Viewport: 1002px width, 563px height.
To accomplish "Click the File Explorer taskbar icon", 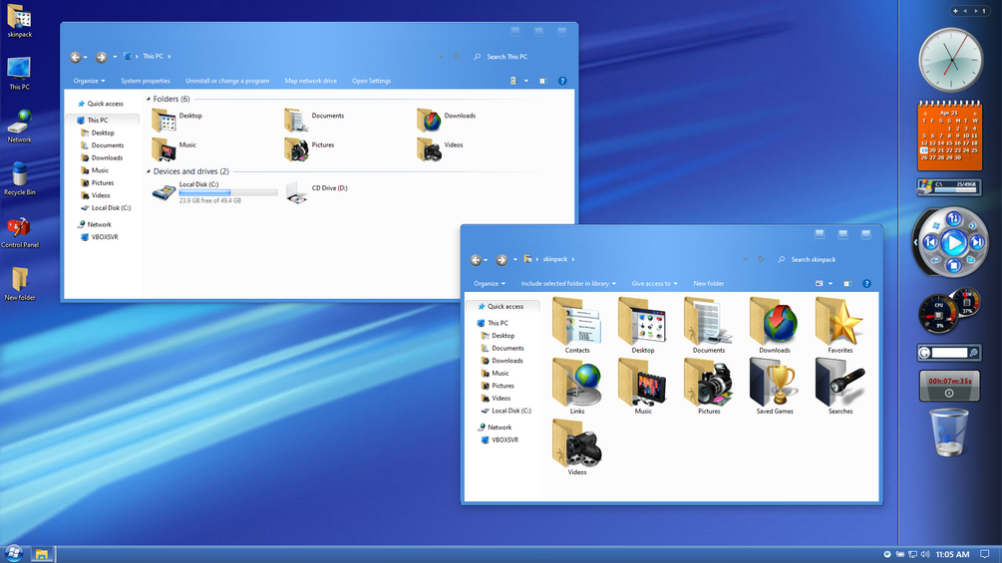I will click(42, 554).
